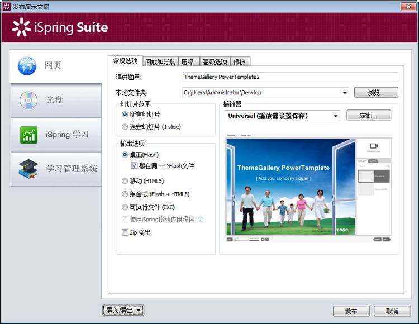Screen dimensions: 419x324
Task: Click the preview playback progress bar
Action: 246,240
